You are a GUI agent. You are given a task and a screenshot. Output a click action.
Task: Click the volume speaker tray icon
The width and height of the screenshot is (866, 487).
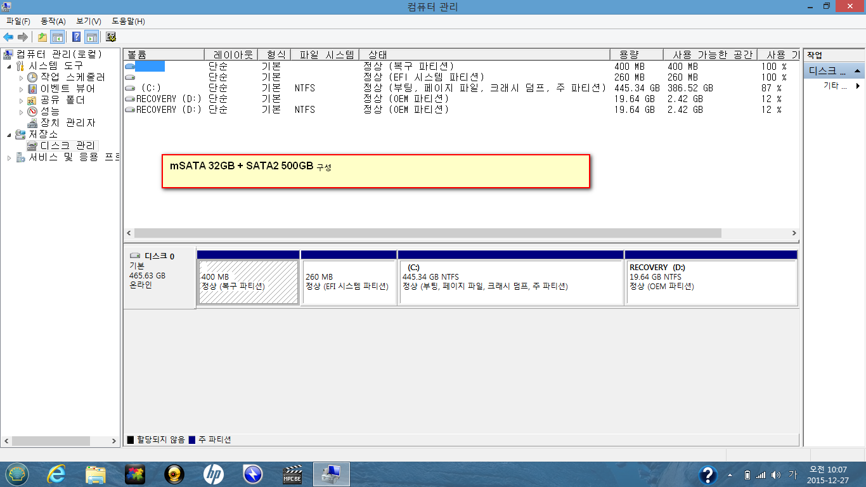click(776, 475)
